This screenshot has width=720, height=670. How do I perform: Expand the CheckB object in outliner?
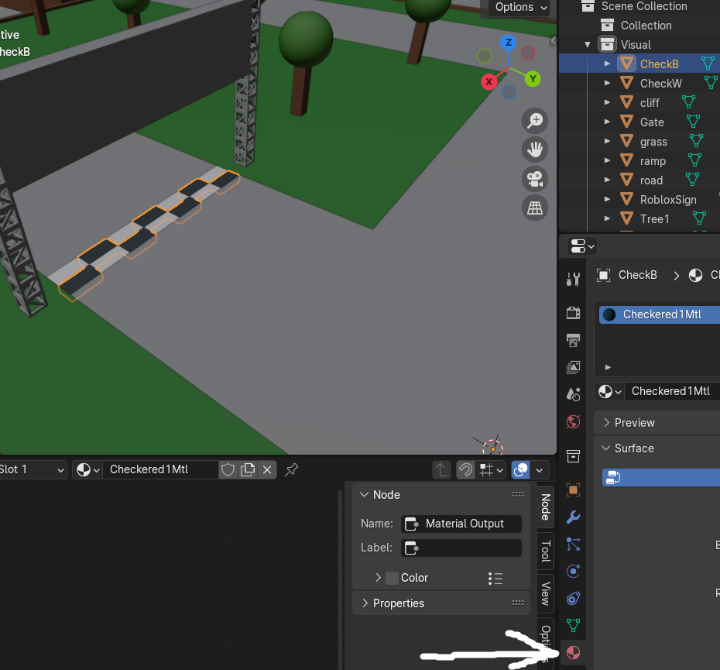point(607,64)
